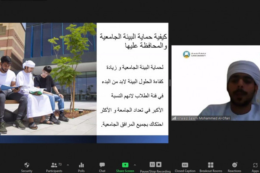
Task: Select the speaker video thumbnail
Action: (x=215, y=83)
